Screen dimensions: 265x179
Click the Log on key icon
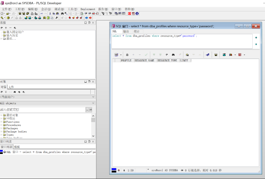pos(2,18)
